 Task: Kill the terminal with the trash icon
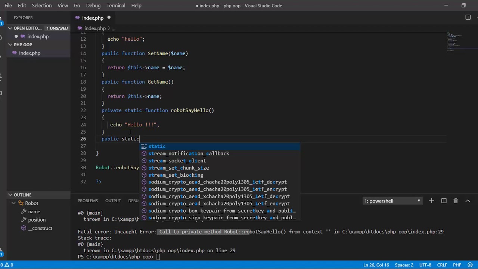tap(456, 201)
